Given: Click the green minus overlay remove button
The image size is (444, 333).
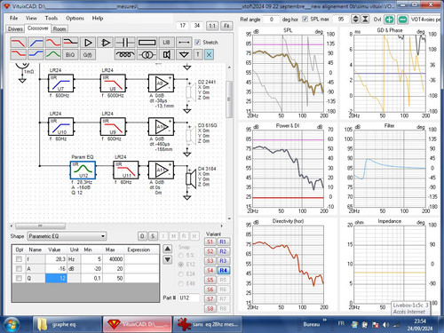Looking at the screenshot, I should click(402, 20).
